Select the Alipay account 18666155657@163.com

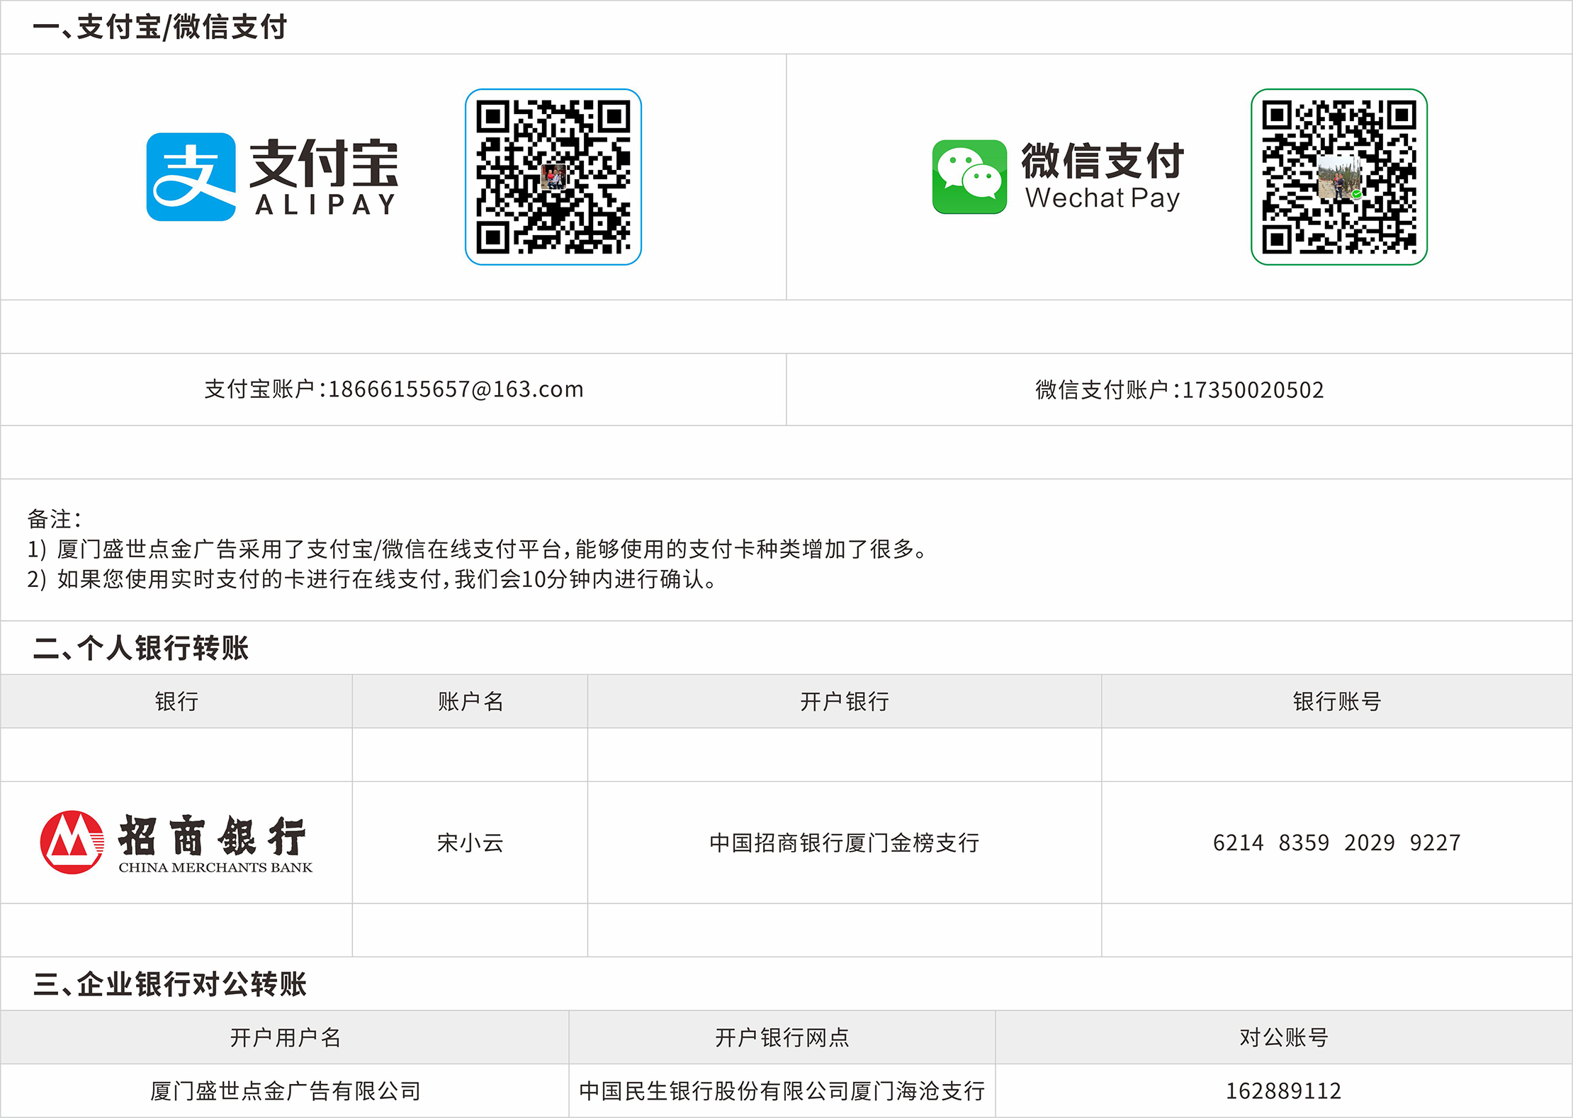click(x=456, y=389)
